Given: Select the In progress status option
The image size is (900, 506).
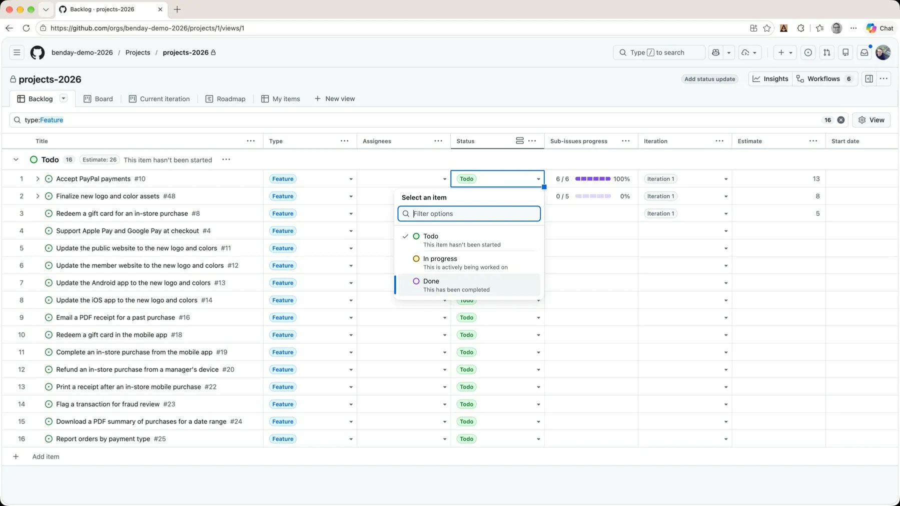Looking at the screenshot, I should coord(469,262).
